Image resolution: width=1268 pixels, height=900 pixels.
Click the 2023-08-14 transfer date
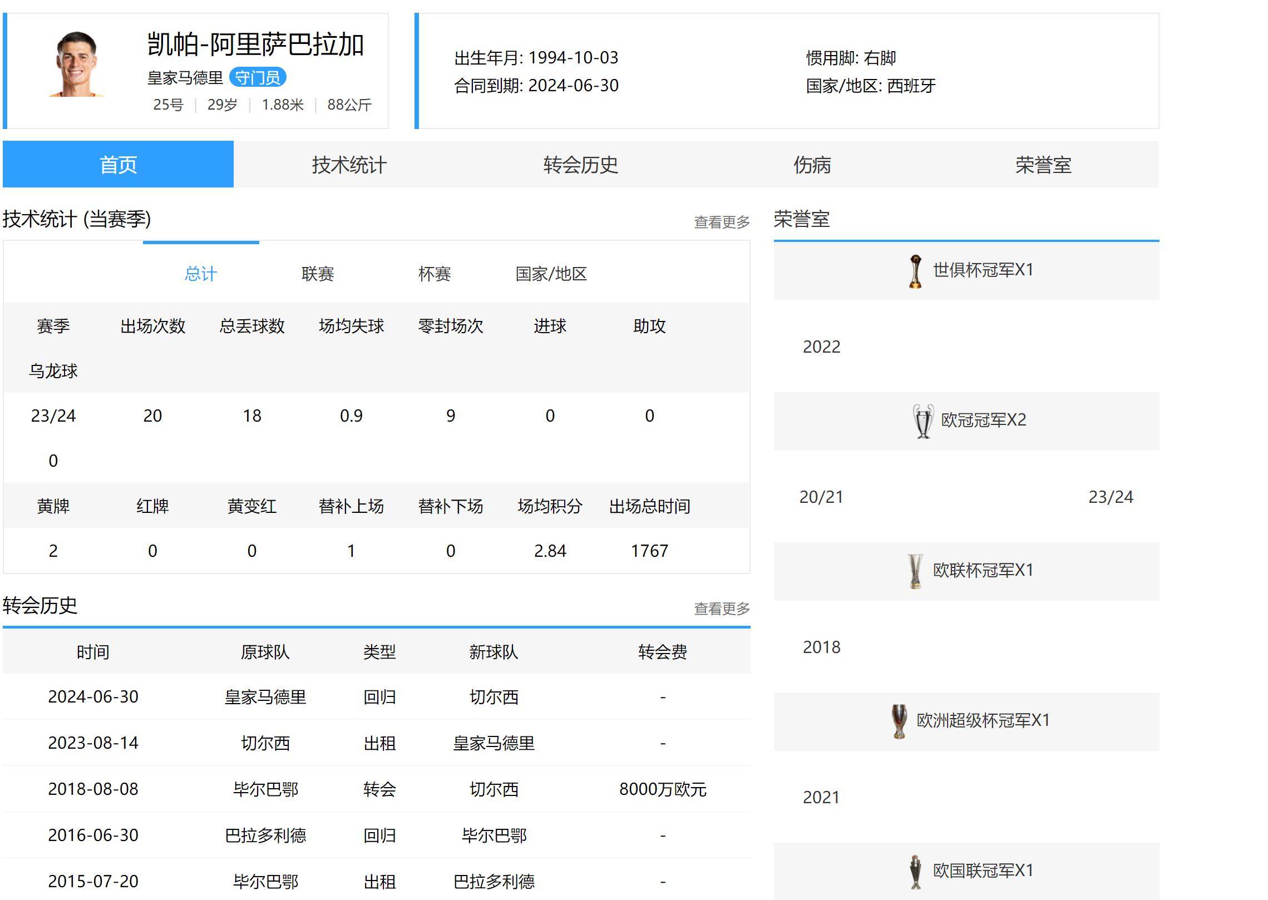pyautogui.click(x=93, y=743)
